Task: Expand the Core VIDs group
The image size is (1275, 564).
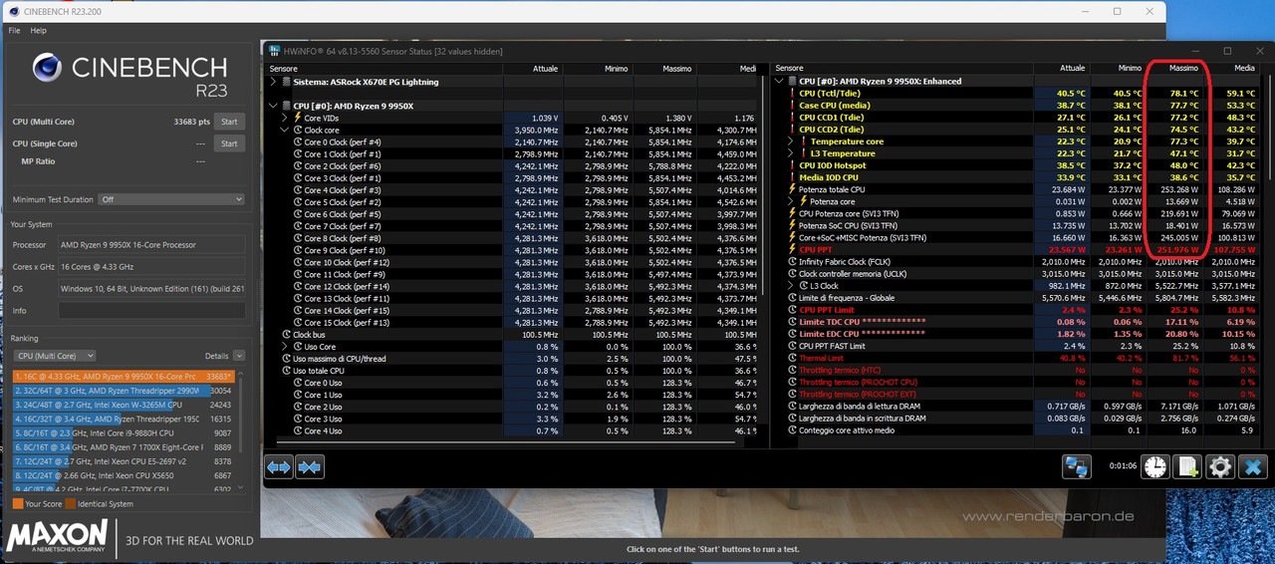Action: click(x=284, y=118)
